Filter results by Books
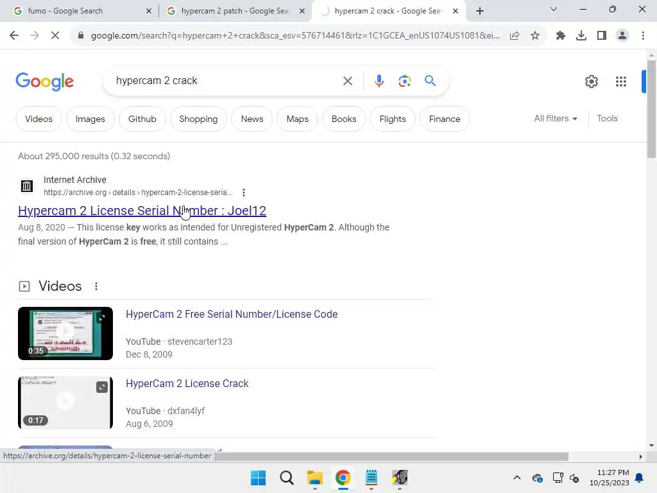The image size is (657, 493). (x=344, y=119)
